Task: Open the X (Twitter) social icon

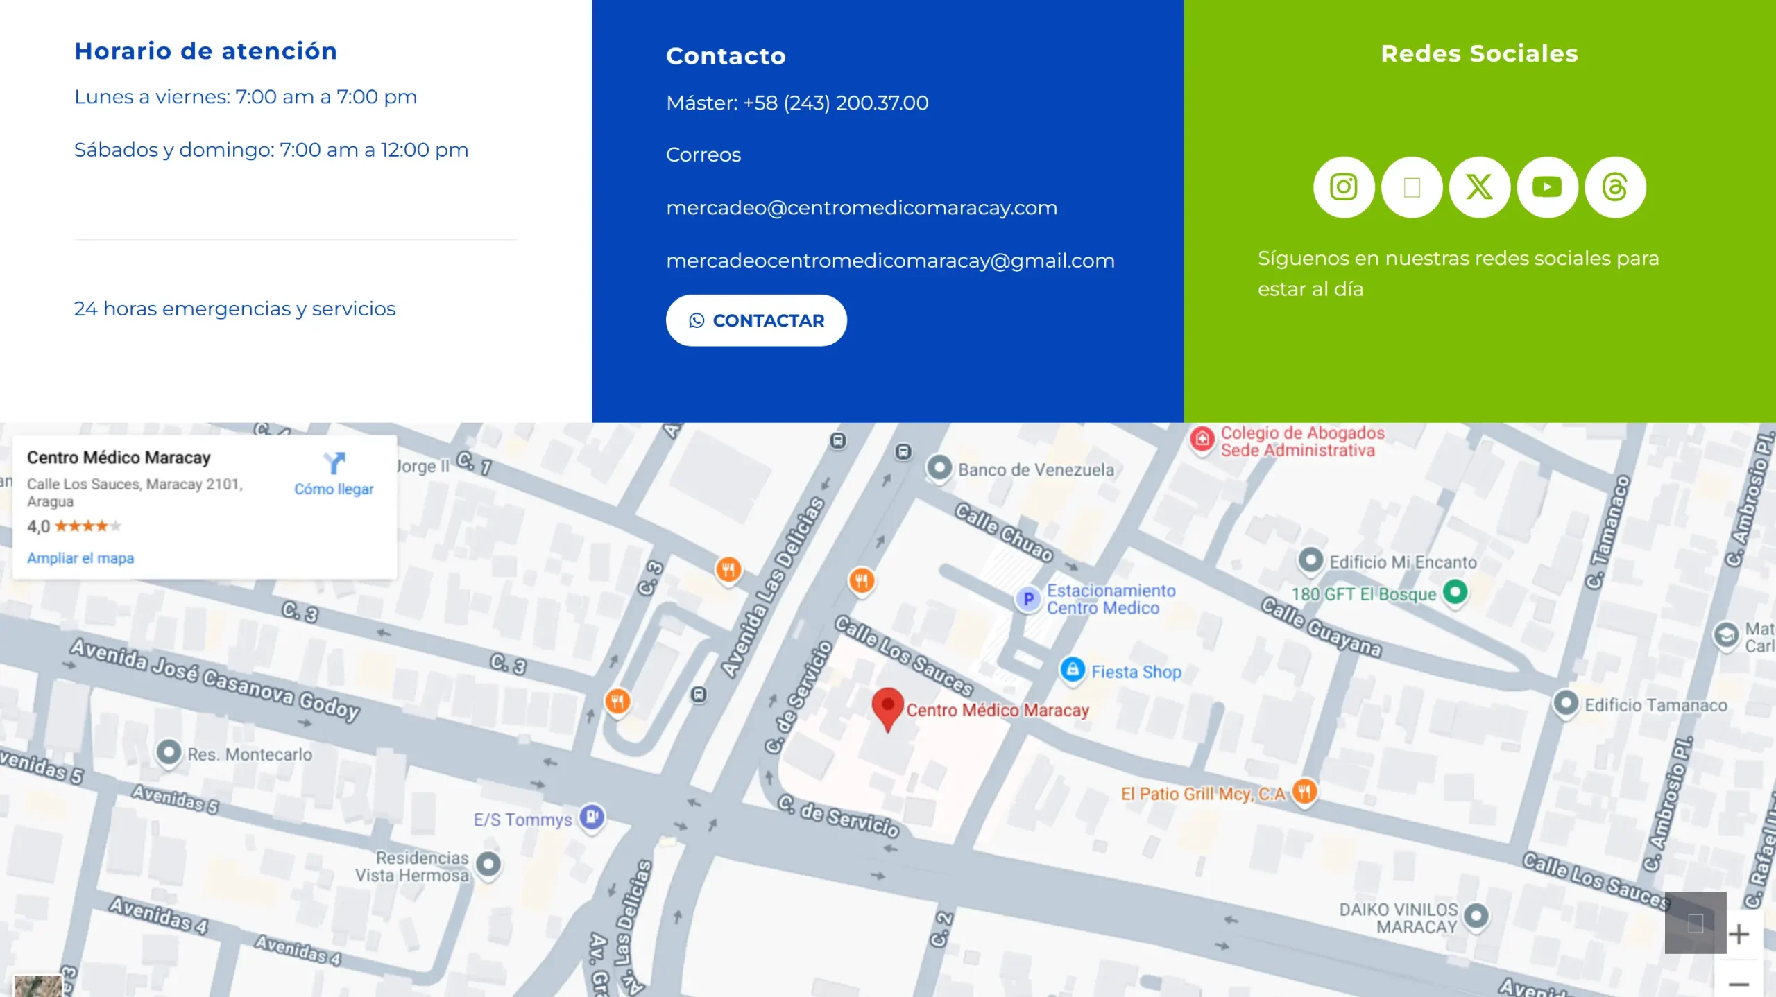Action: pos(1479,187)
